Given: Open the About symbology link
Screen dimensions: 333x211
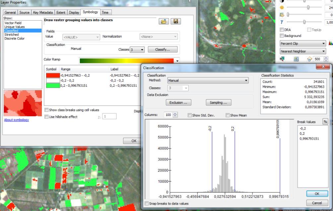Looking at the screenshot, I should [17, 120].
